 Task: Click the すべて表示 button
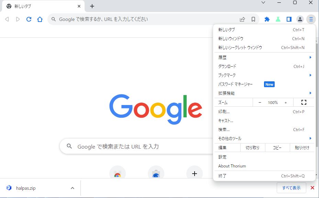(x=291, y=188)
